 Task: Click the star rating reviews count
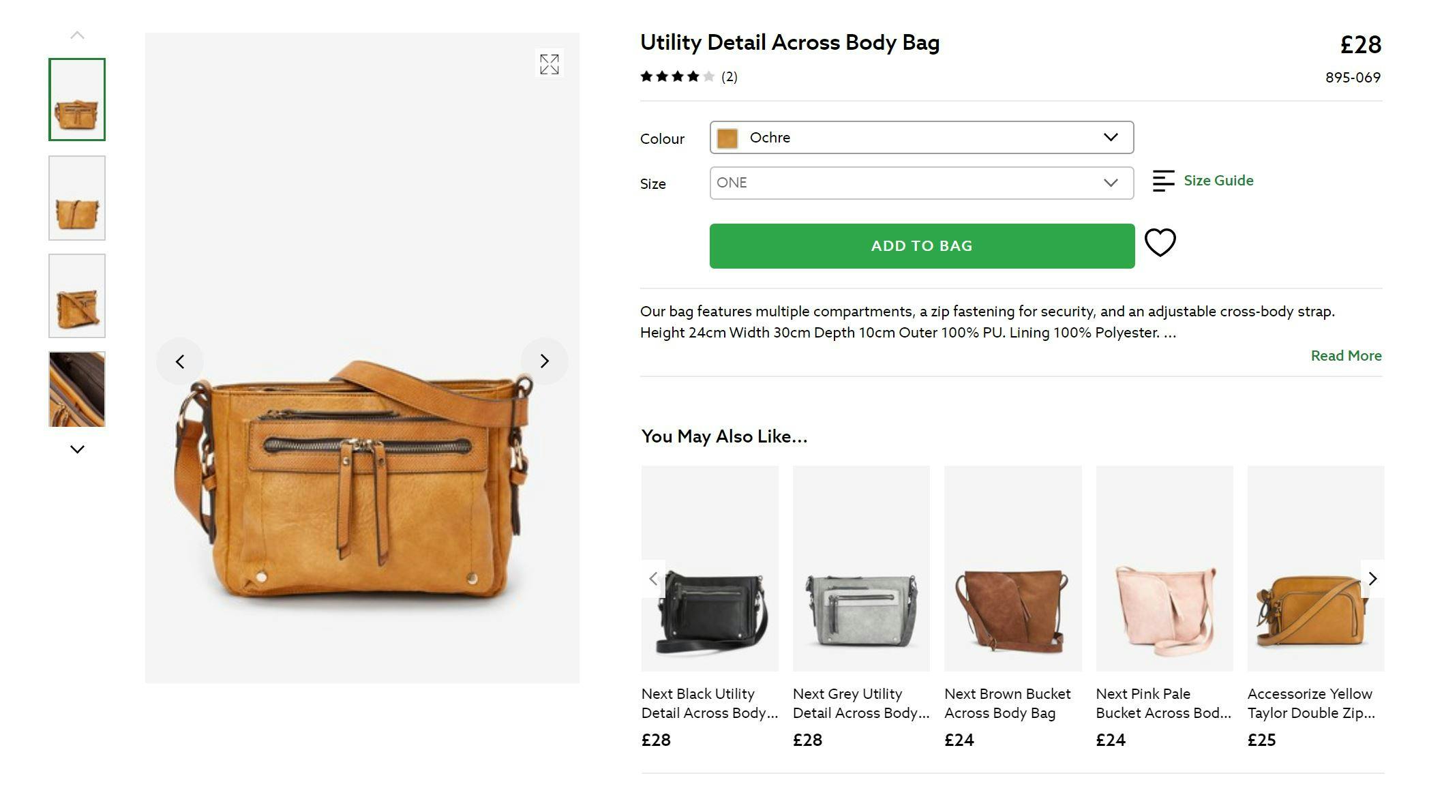point(729,77)
